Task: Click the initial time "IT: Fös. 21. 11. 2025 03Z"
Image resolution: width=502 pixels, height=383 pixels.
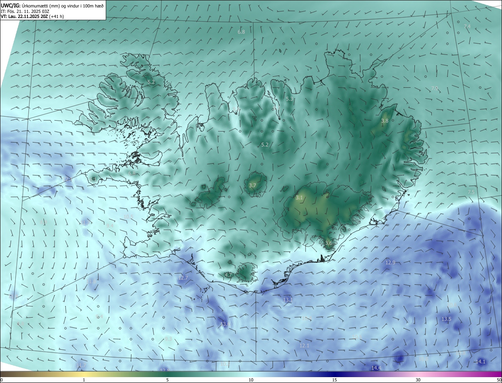Action: pyautogui.click(x=25, y=11)
